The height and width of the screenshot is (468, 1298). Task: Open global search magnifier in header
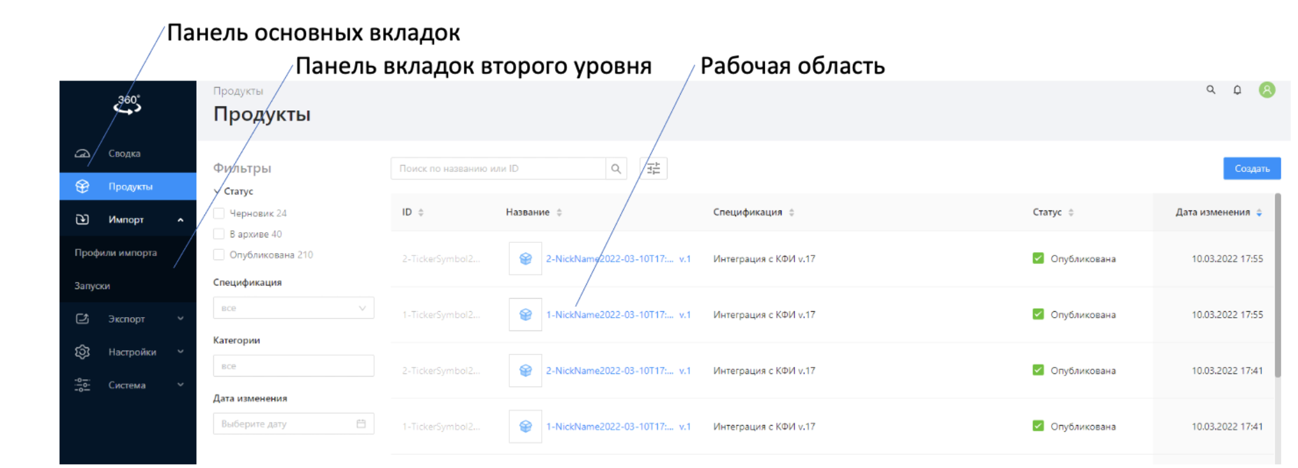[1211, 90]
